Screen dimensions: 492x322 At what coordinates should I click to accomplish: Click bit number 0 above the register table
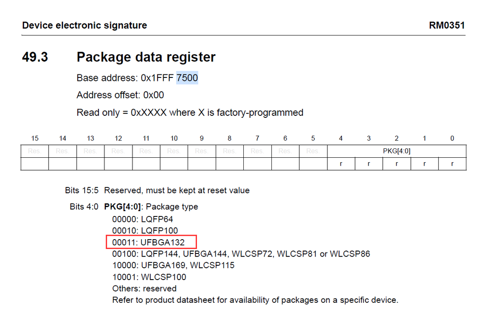452,139
